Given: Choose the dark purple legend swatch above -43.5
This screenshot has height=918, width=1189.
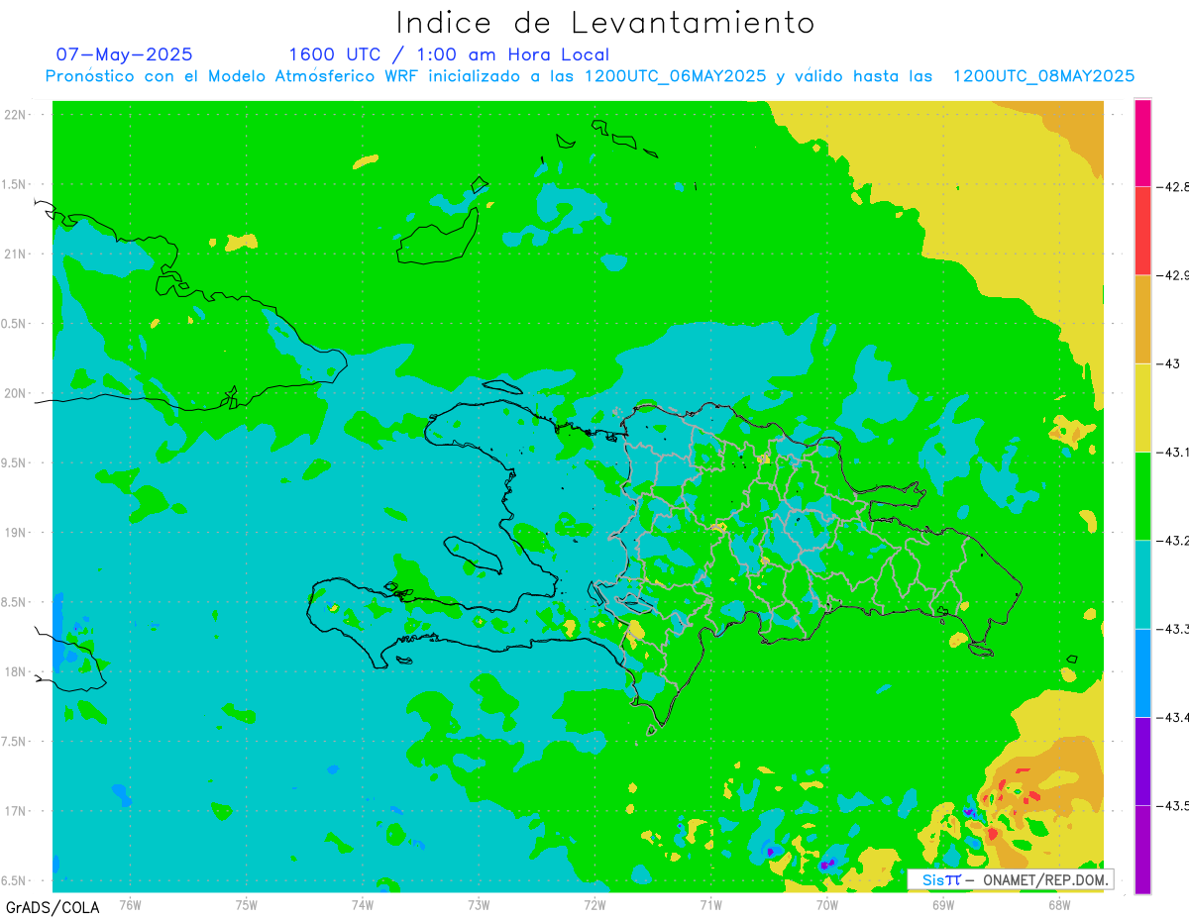Looking at the screenshot, I should 1142,761.
